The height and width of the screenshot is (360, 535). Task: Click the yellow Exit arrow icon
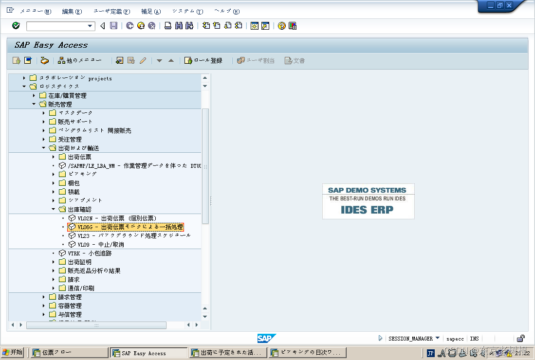(x=141, y=26)
